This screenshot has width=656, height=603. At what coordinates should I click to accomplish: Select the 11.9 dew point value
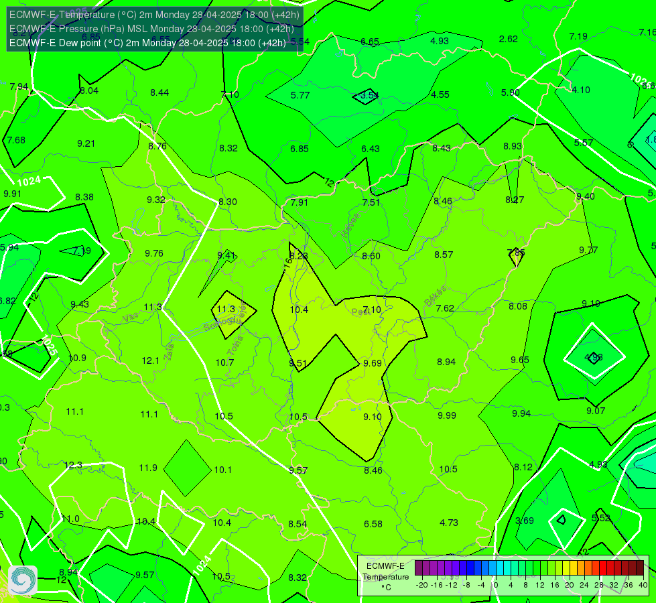(x=148, y=468)
